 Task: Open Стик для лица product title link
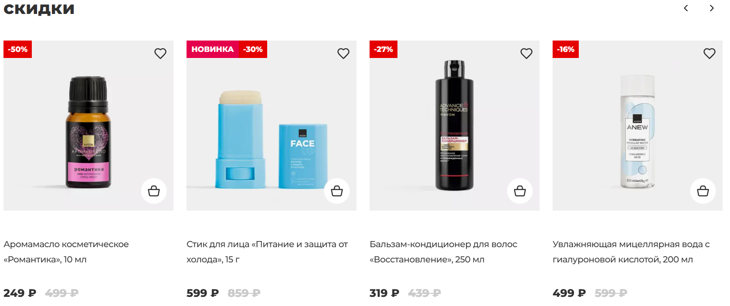tap(267, 252)
